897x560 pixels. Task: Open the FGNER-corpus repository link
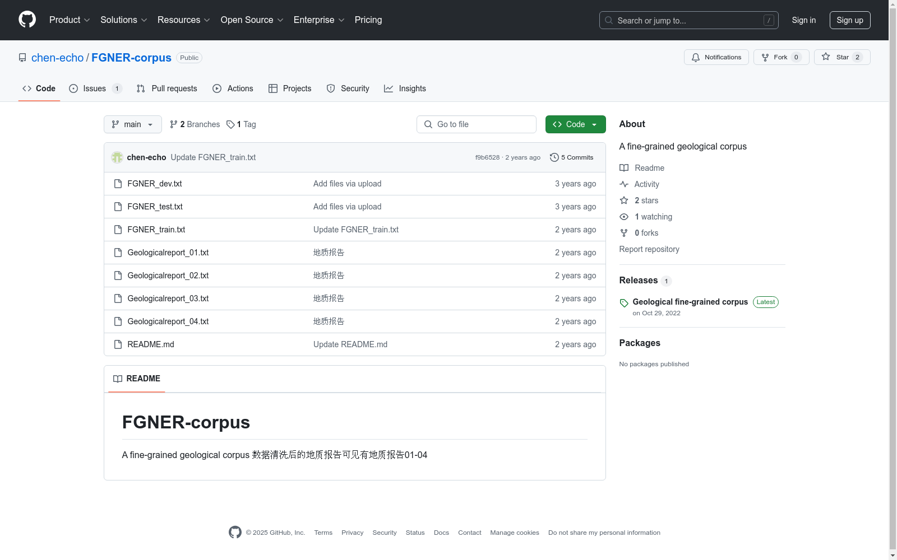pos(131,58)
